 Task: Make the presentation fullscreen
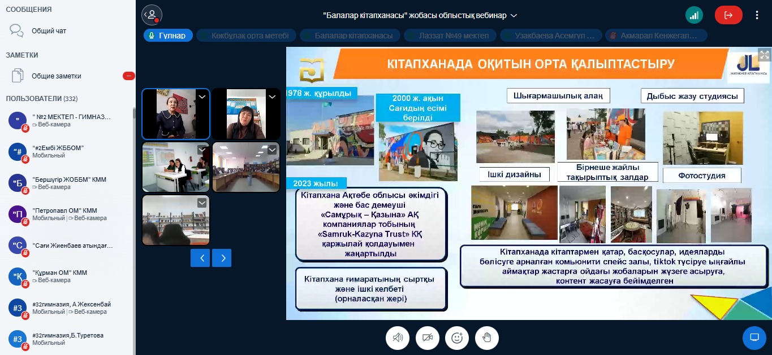tap(764, 55)
